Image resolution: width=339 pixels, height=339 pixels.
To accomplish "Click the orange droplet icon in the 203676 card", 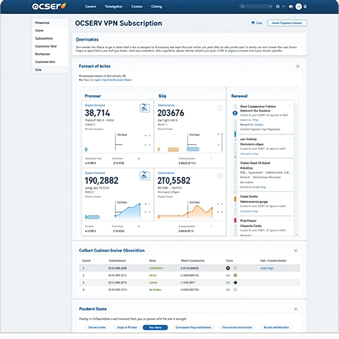I will 159,149.
